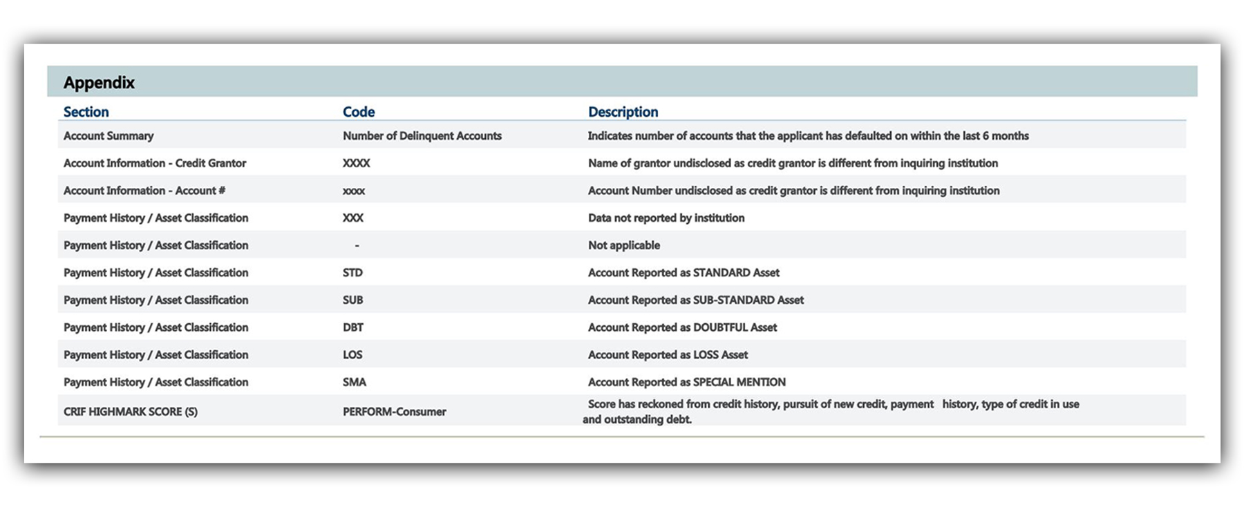Click the SMA code cell
The image size is (1244, 507).
[x=355, y=382]
